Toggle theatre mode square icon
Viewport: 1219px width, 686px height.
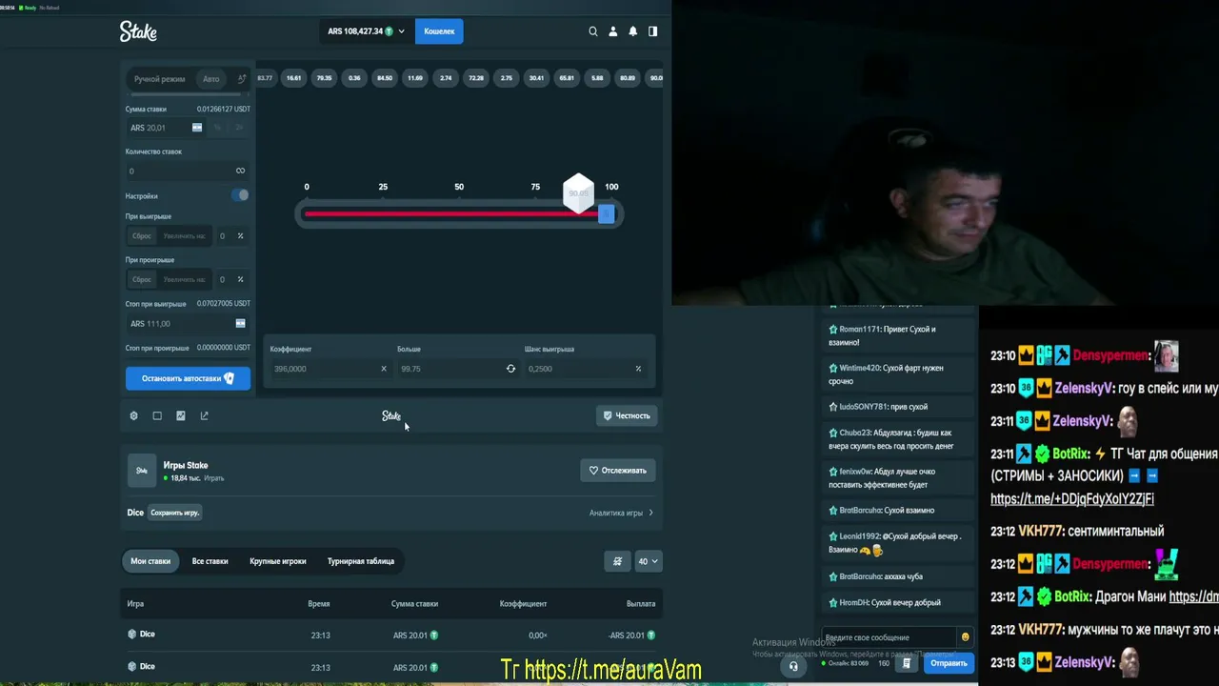coord(157,415)
